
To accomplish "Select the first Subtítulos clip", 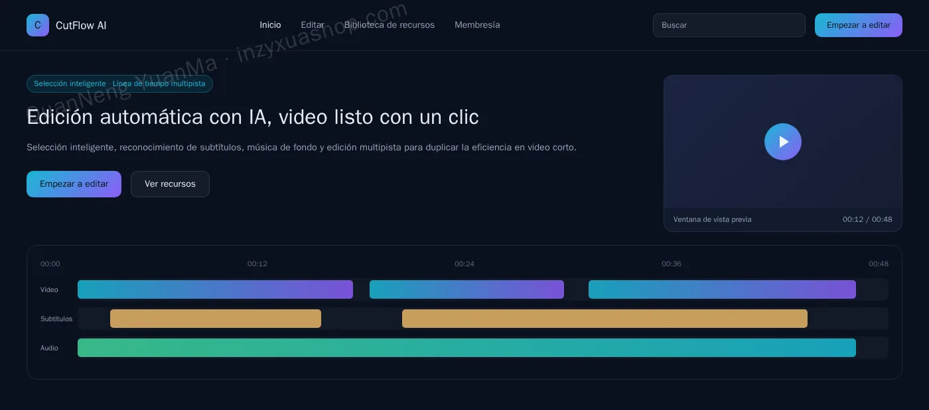I will tap(216, 319).
